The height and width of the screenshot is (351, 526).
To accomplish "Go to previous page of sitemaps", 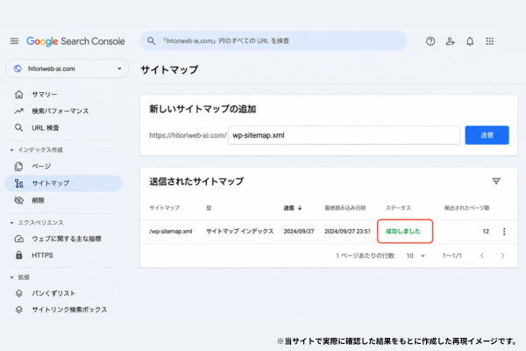I will point(482,255).
